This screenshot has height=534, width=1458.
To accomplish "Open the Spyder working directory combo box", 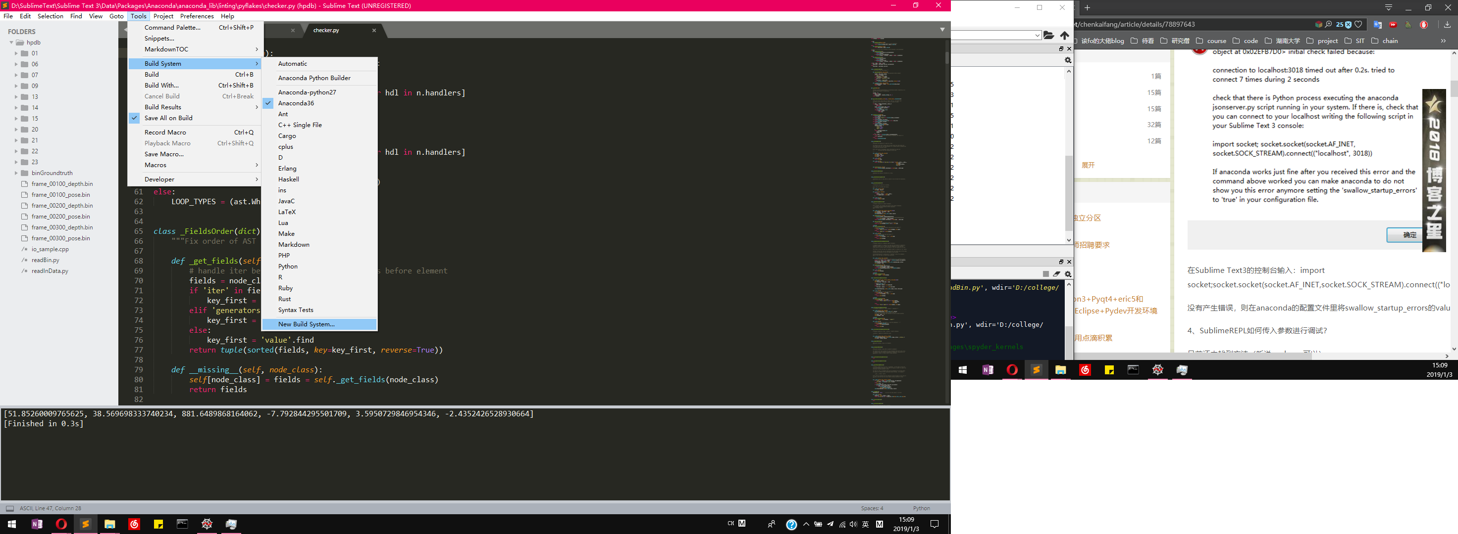I will pos(997,35).
